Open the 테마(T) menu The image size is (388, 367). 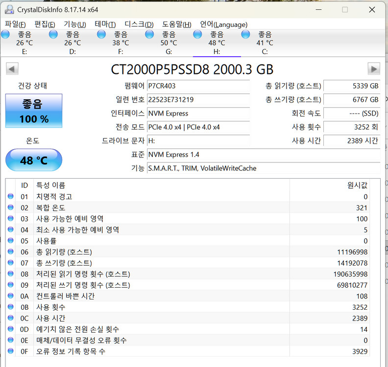coord(105,24)
